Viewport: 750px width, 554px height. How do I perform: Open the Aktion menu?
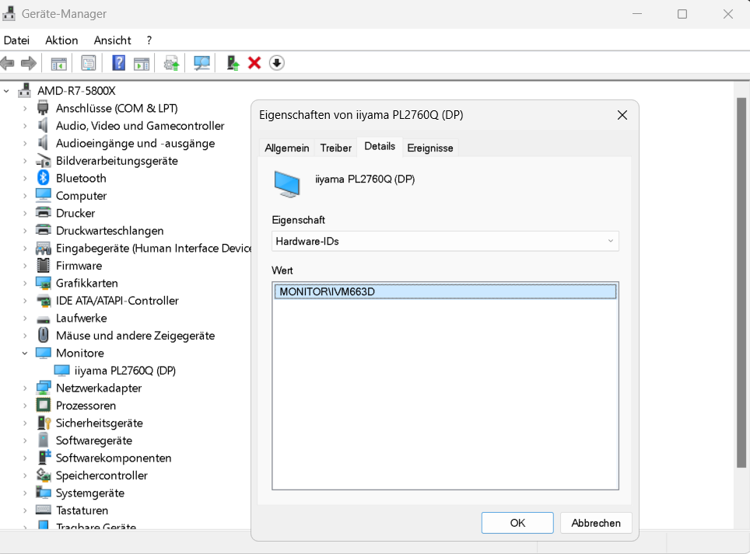pyautogui.click(x=61, y=40)
